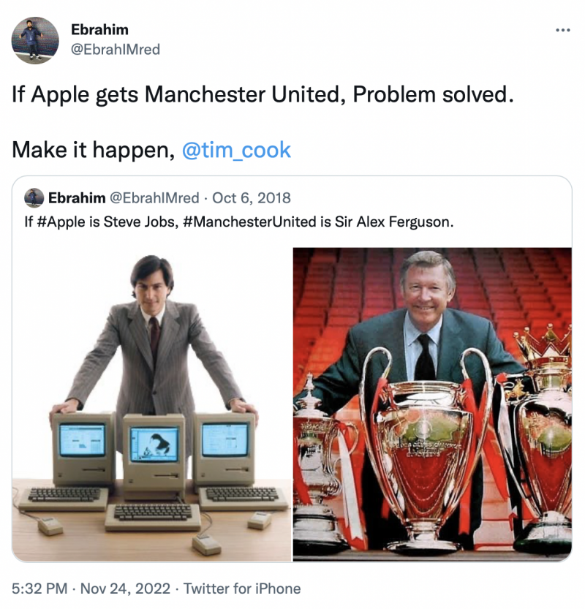This screenshot has width=585, height=609.
Task: Click the Ebrahim display name at top
Action: coord(99,29)
